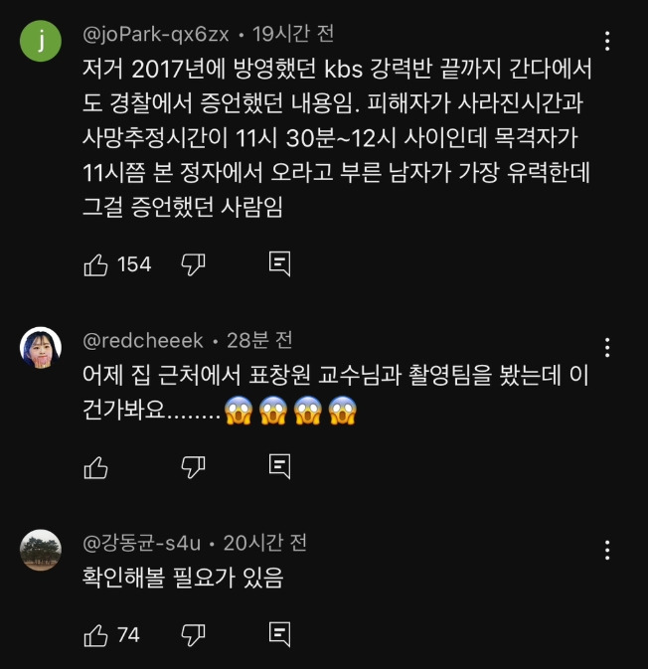Screen dimensions: 648x669
Task: Reply to the @redcheeek comment
Action: pyautogui.click(x=280, y=466)
